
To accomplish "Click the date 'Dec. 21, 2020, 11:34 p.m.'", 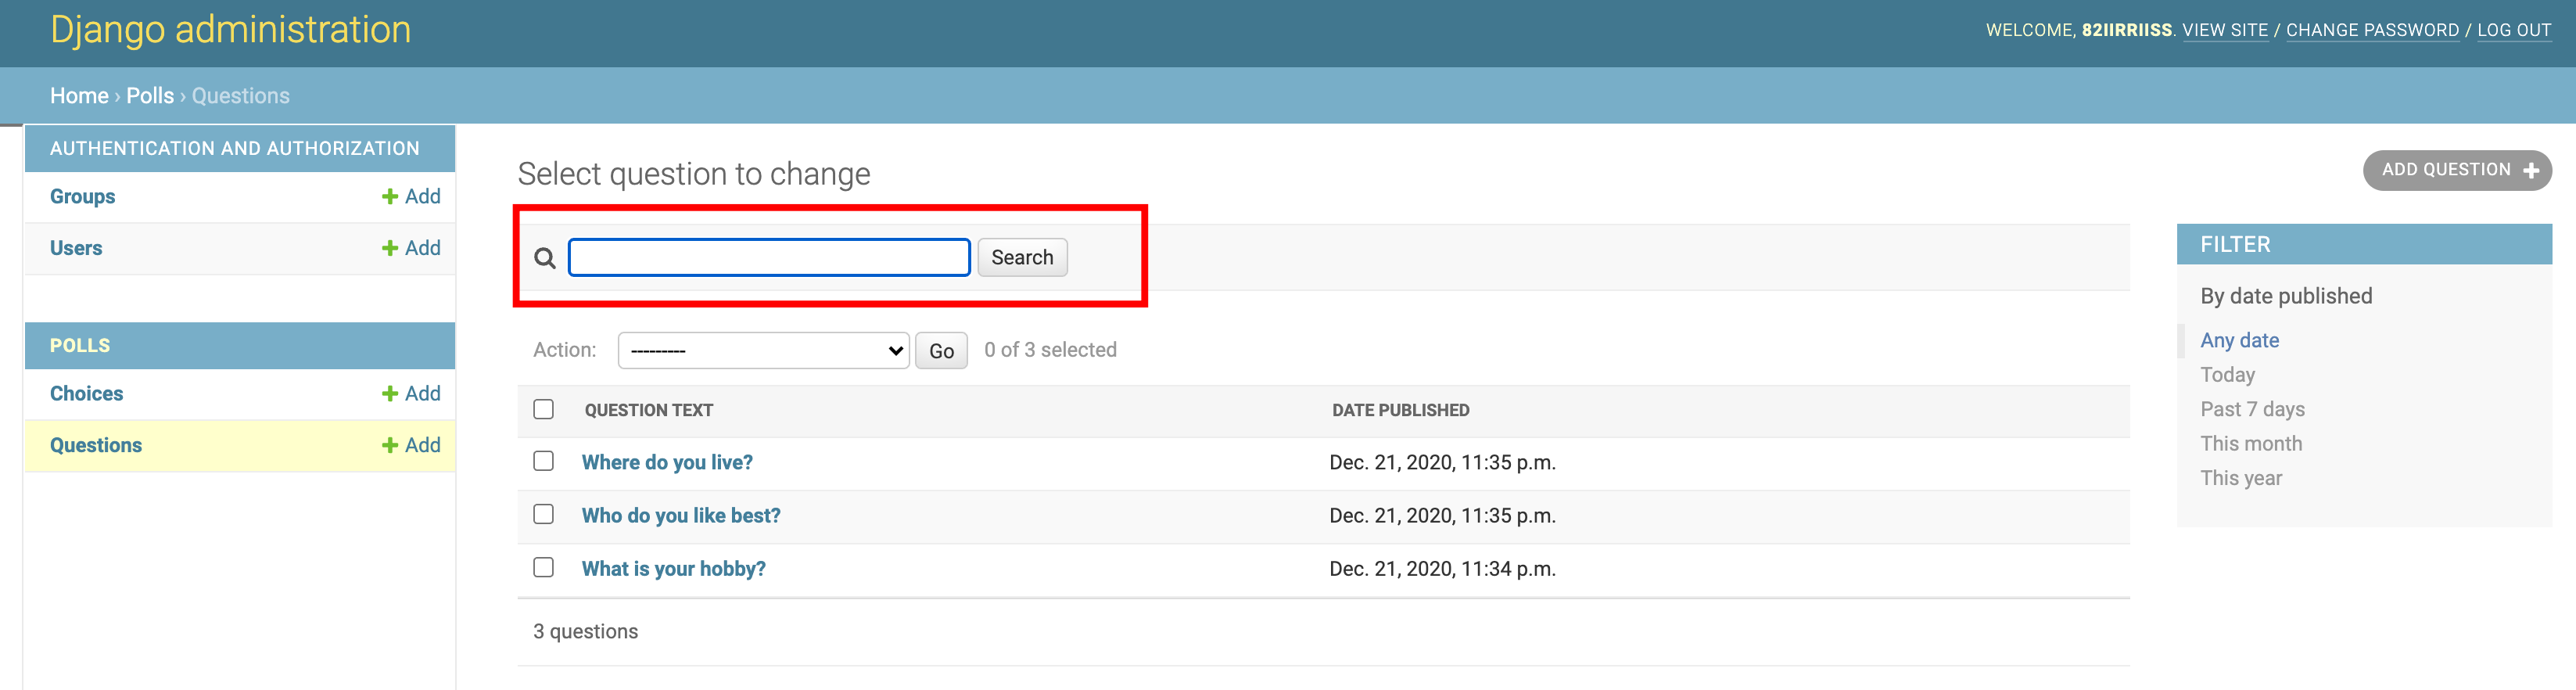I will coord(1442,569).
